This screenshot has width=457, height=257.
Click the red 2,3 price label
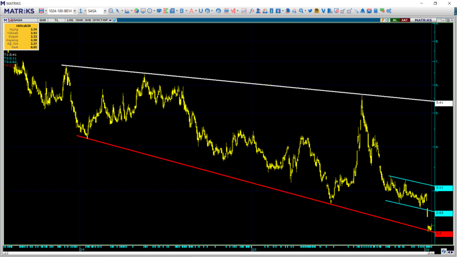coord(444,234)
